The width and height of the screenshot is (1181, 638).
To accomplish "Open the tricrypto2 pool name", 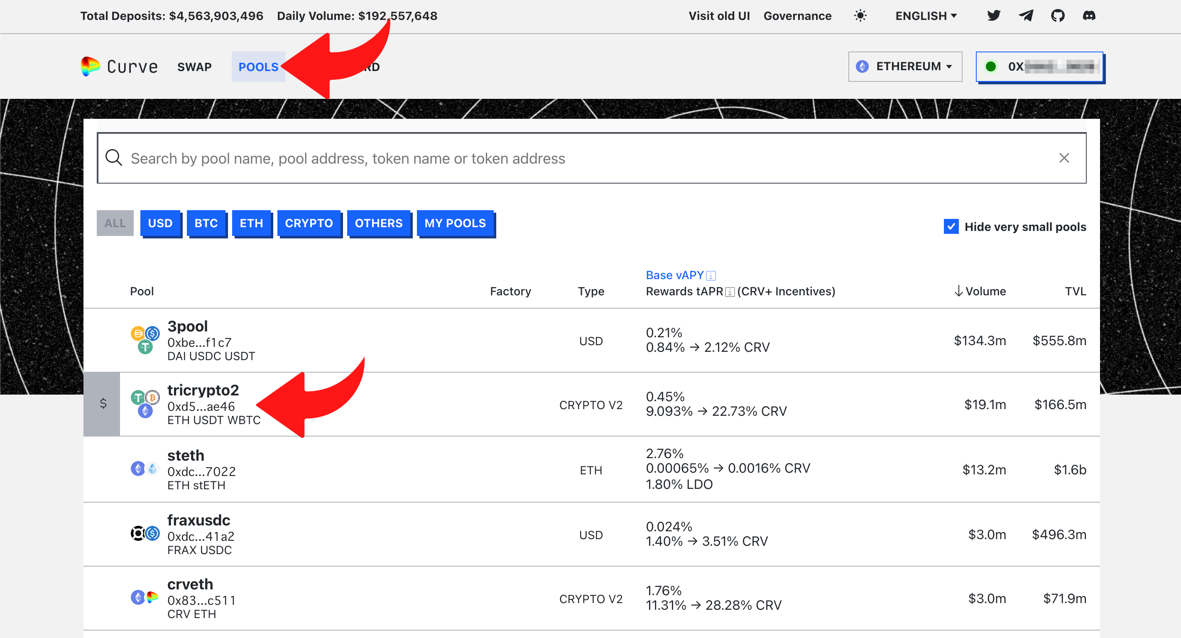I will coord(203,390).
